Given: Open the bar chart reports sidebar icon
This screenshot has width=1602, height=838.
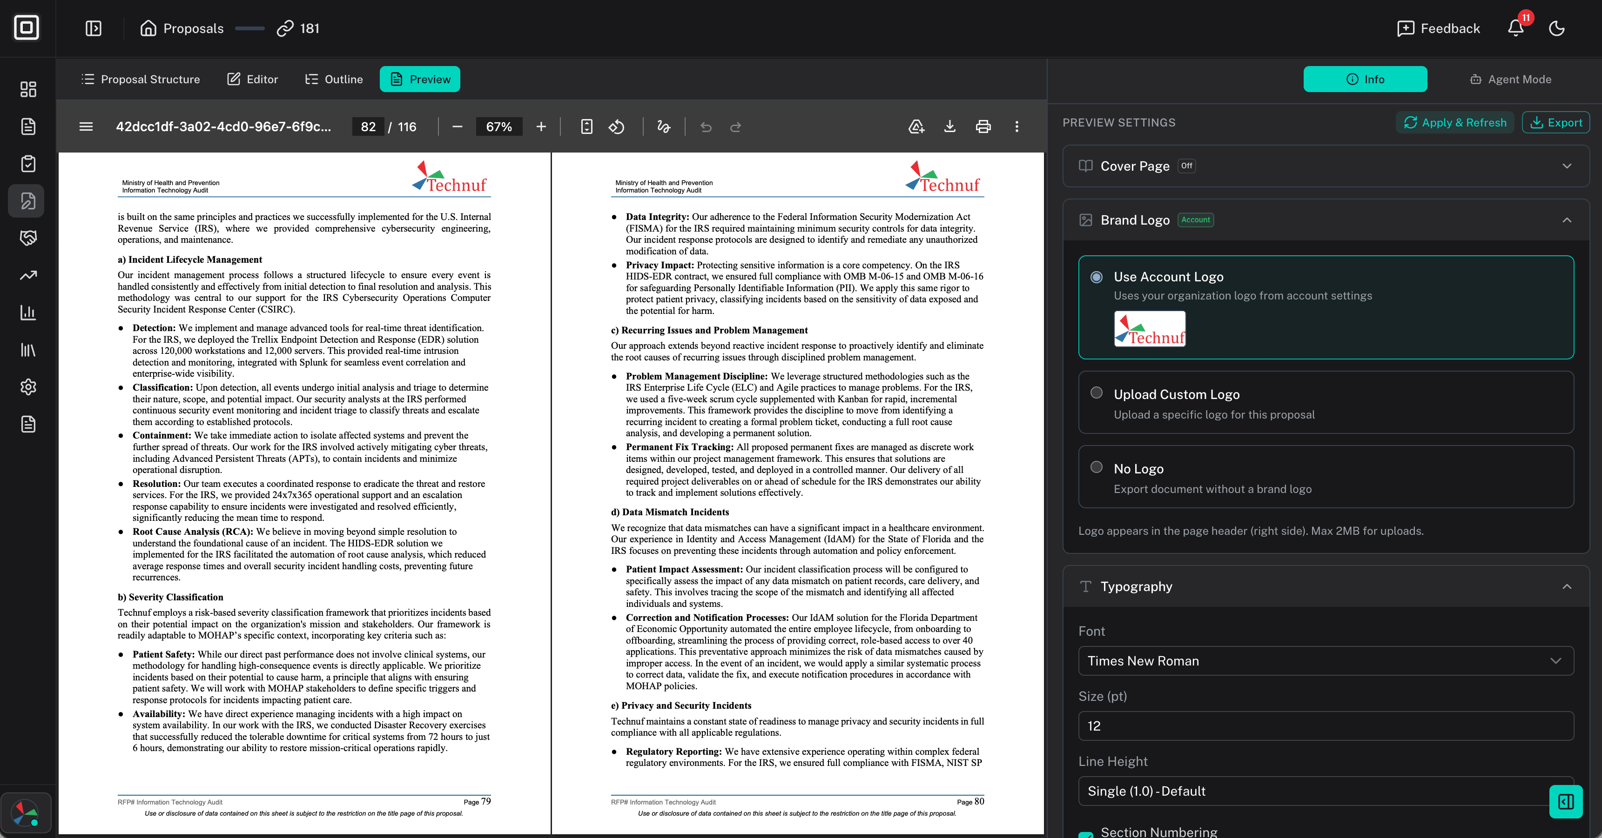Looking at the screenshot, I should (27, 313).
